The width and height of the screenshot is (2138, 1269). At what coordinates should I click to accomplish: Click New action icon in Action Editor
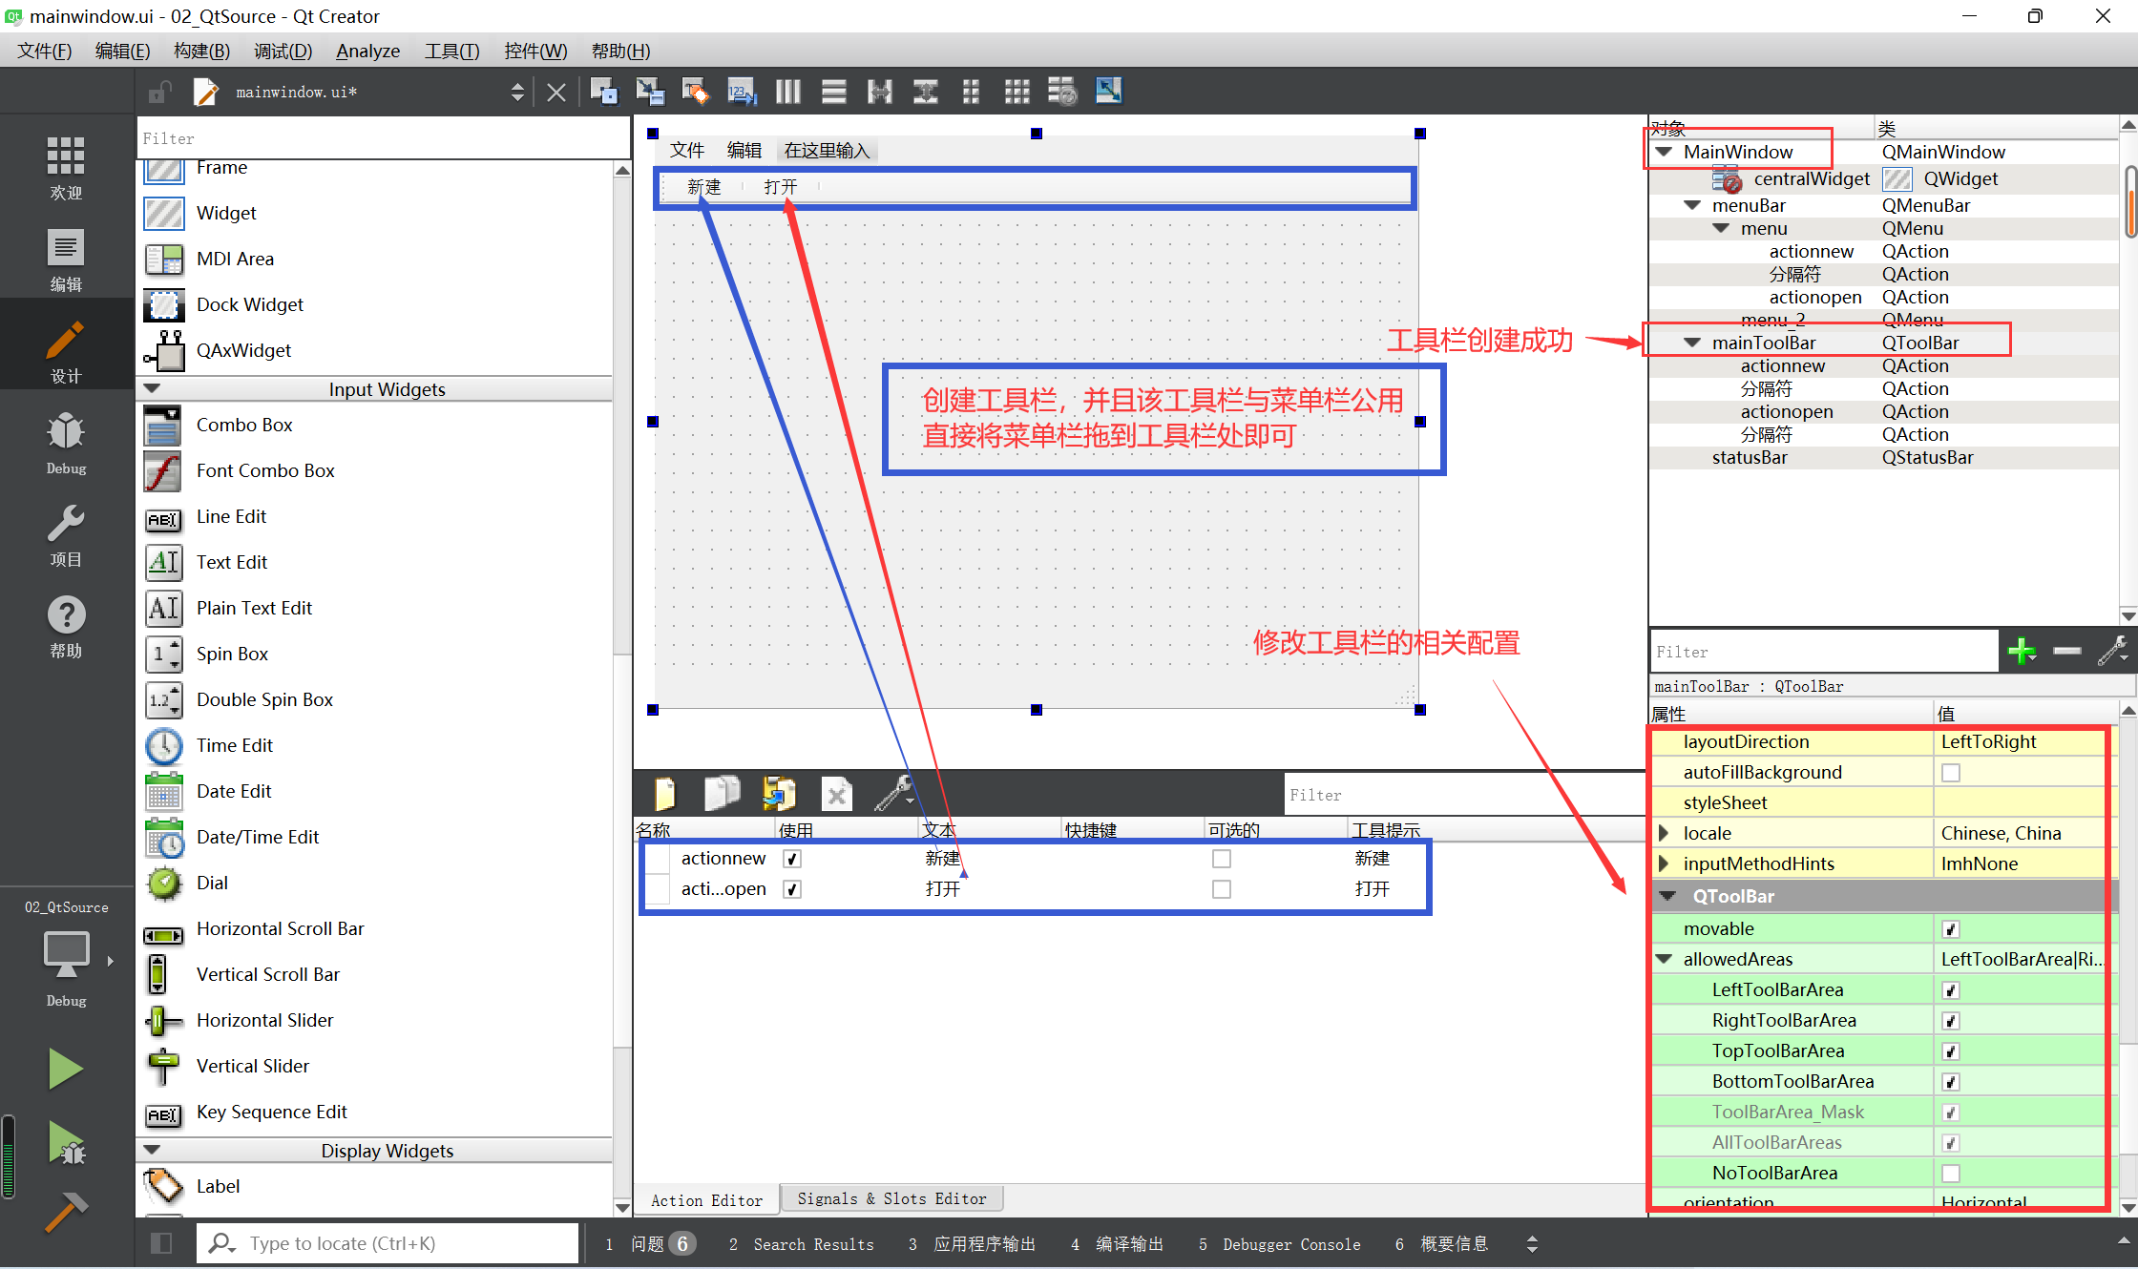click(665, 794)
